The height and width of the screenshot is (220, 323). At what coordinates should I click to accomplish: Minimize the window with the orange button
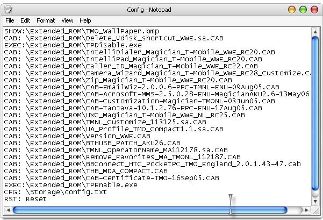tap(293, 10)
